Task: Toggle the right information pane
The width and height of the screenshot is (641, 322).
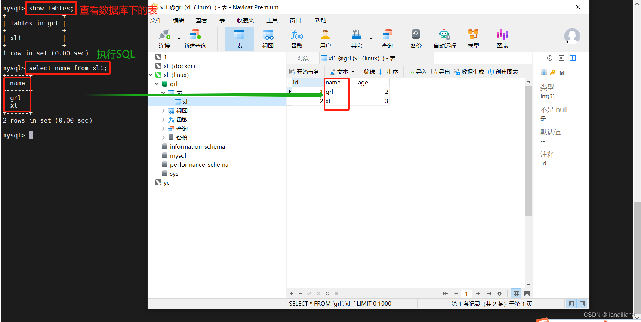Action: point(582,304)
